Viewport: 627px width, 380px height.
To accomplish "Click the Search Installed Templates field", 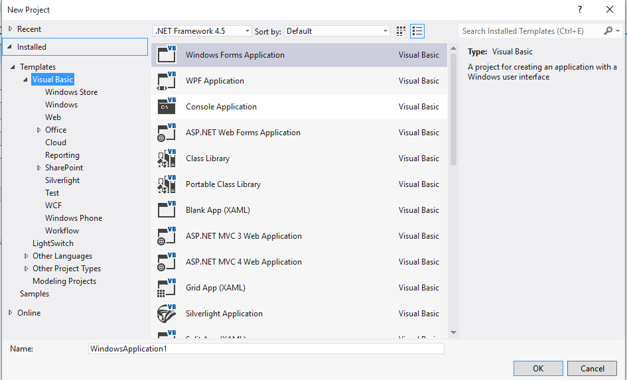I will 531,31.
